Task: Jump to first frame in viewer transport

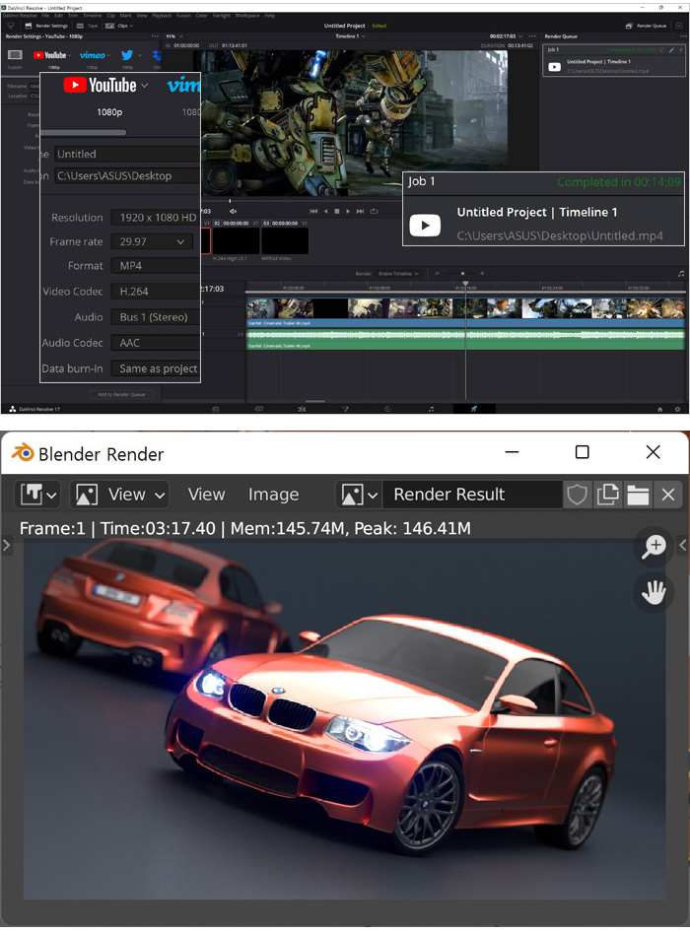Action: [313, 211]
